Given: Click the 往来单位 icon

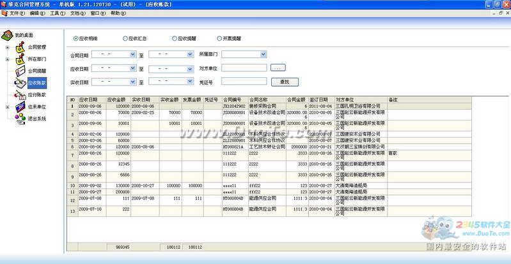Looking at the screenshot, I should click(20, 106).
